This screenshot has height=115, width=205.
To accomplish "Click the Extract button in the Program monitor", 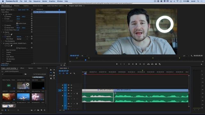I will [152, 64].
